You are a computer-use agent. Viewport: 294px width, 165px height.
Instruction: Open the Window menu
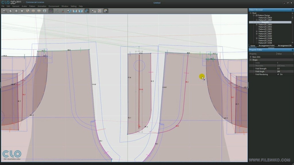click(65, 6)
